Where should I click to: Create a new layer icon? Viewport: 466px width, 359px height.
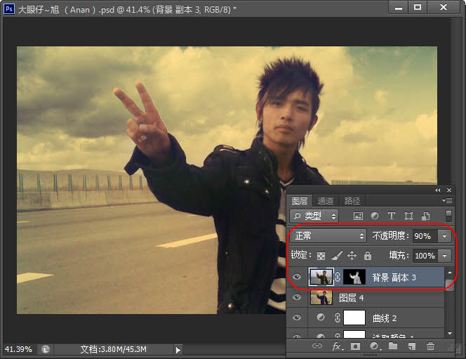(x=412, y=346)
